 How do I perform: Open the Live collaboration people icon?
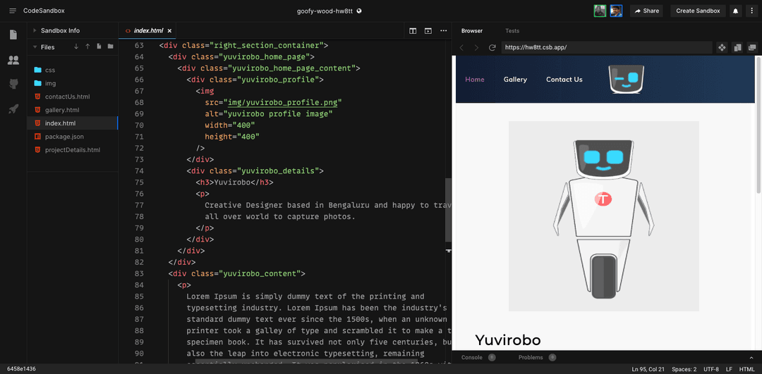click(13, 61)
